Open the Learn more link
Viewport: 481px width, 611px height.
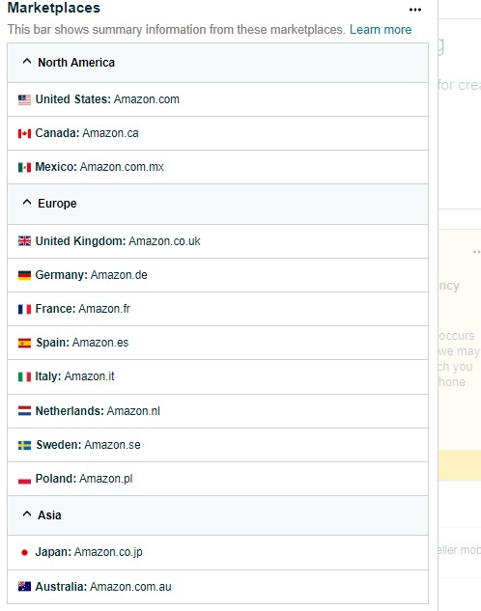click(381, 30)
